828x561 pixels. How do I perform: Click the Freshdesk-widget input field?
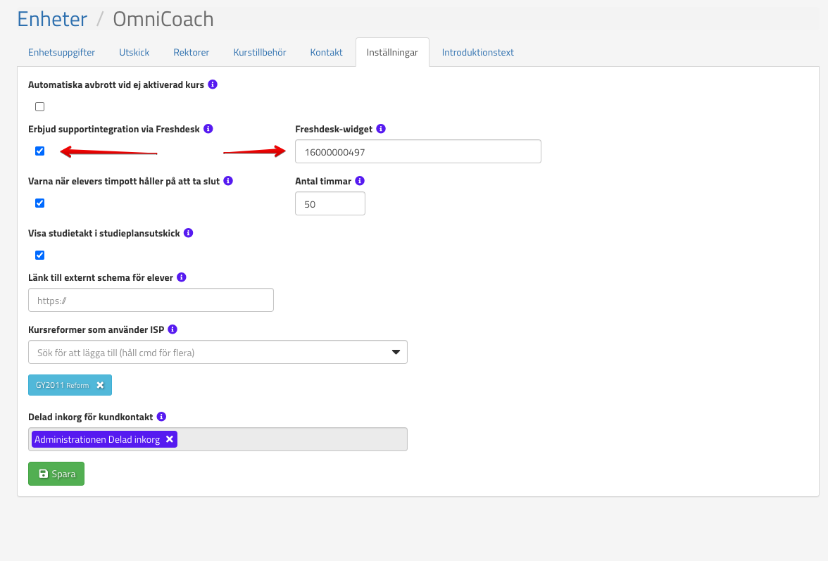(x=418, y=151)
